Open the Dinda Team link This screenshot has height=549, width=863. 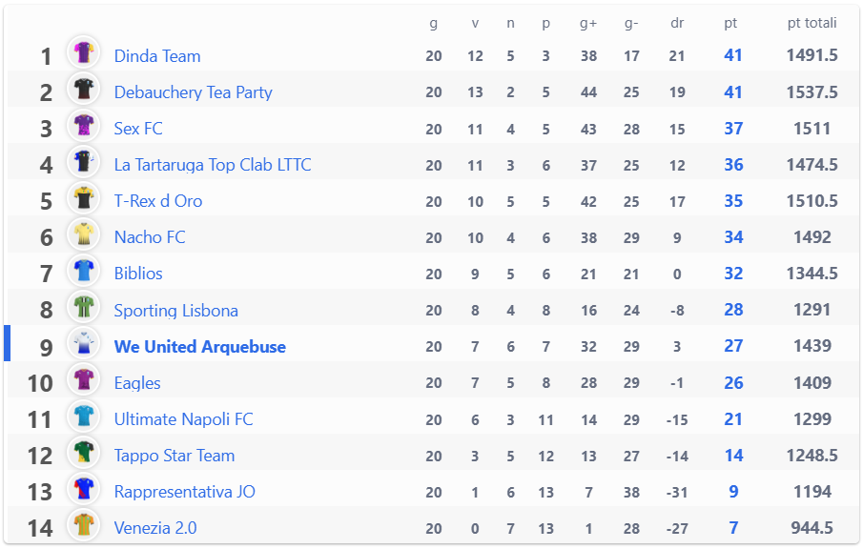tap(157, 56)
